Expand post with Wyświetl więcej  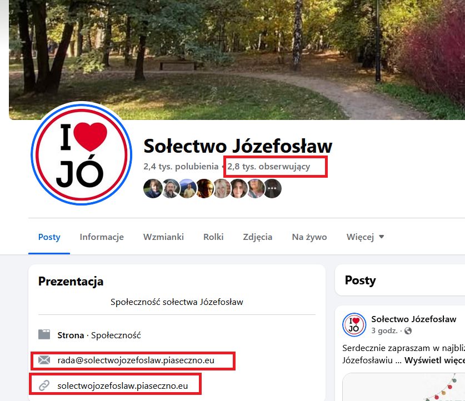(434, 360)
